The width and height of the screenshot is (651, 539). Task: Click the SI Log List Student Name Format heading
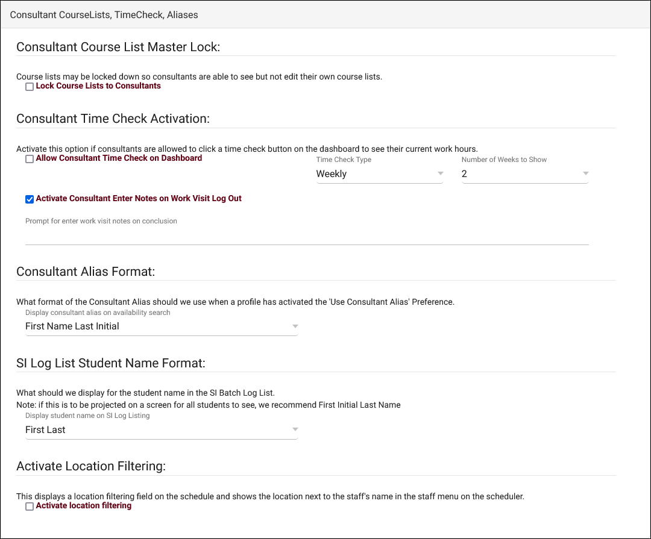click(x=111, y=363)
